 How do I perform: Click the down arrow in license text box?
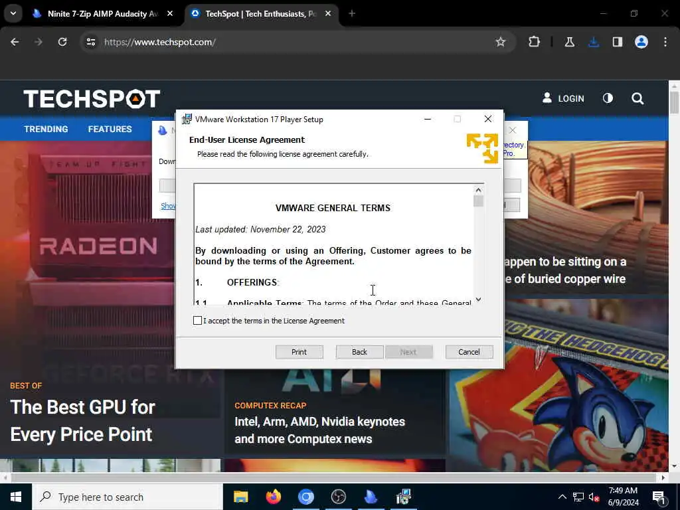click(478, 299)
